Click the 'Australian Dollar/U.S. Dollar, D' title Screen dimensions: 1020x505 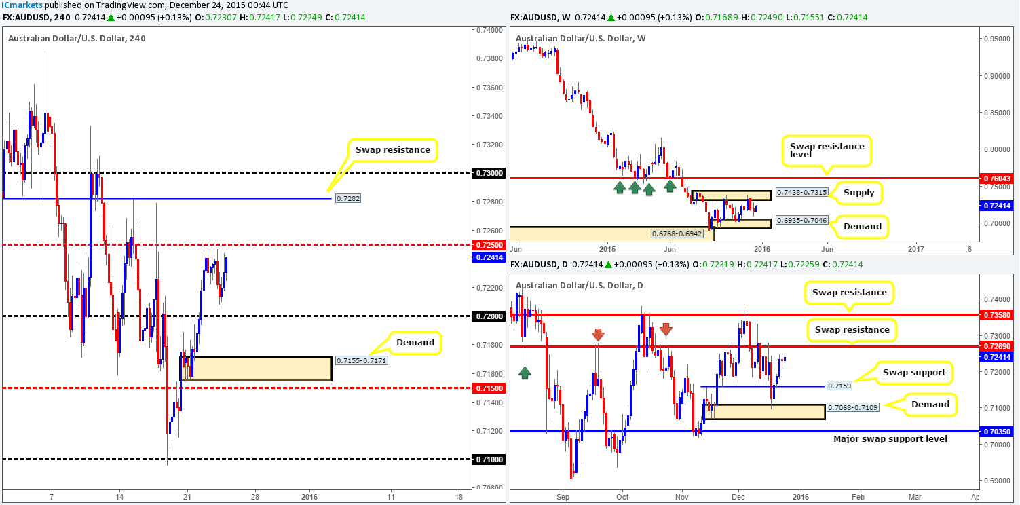pos(580,284)
